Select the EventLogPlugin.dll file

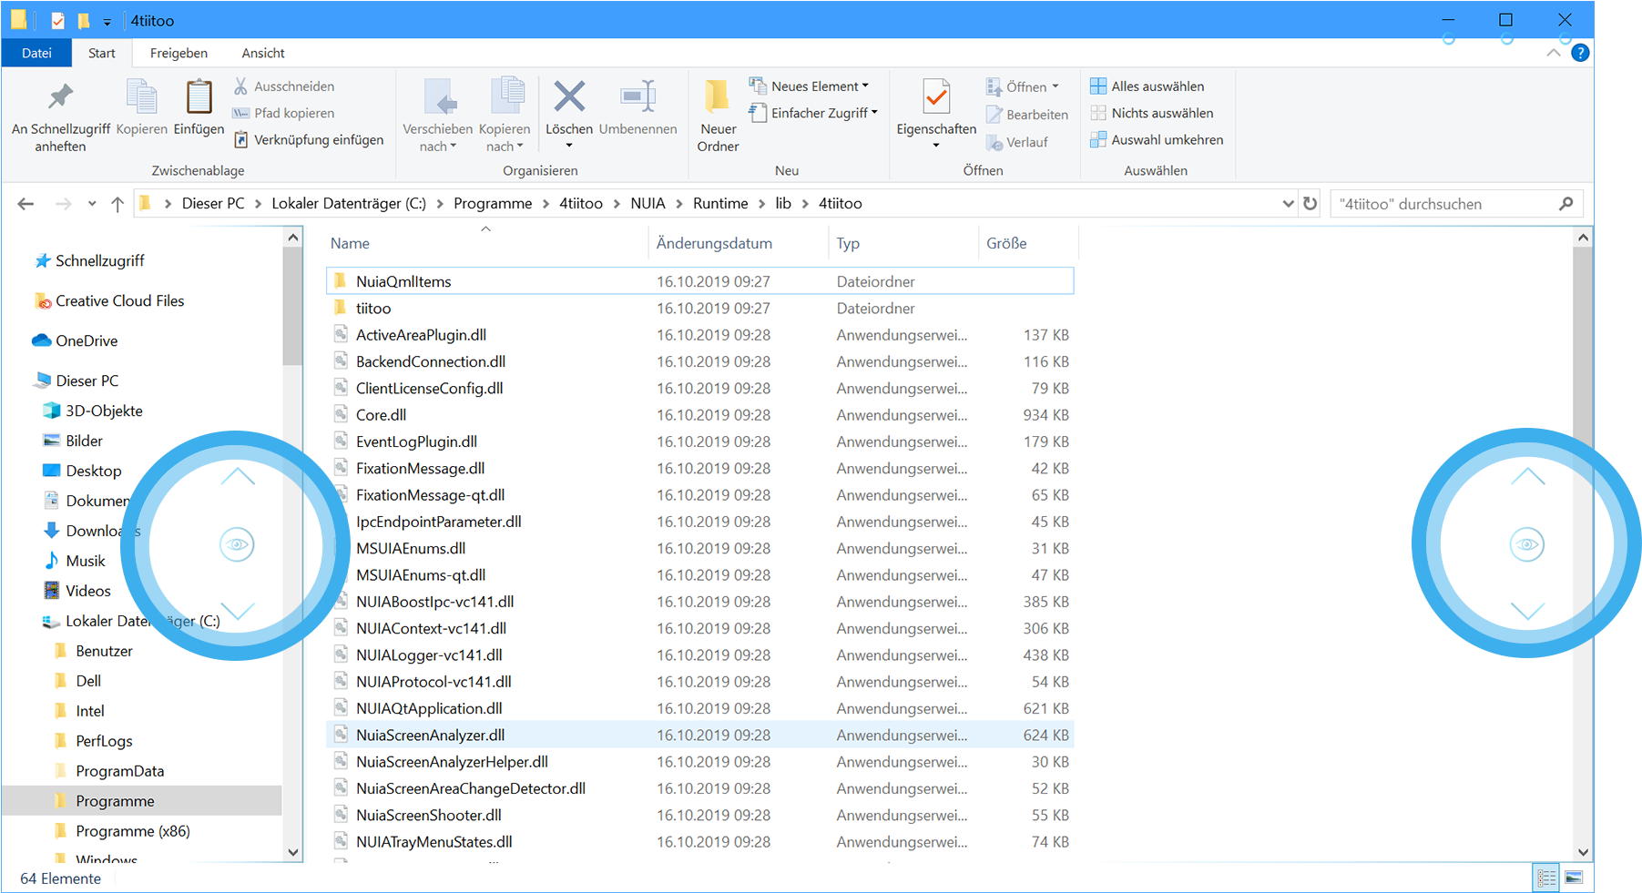(699, 441)
